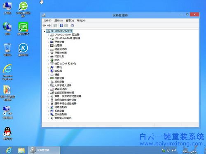Select the 系统设备 tree row text

(59, 111)
